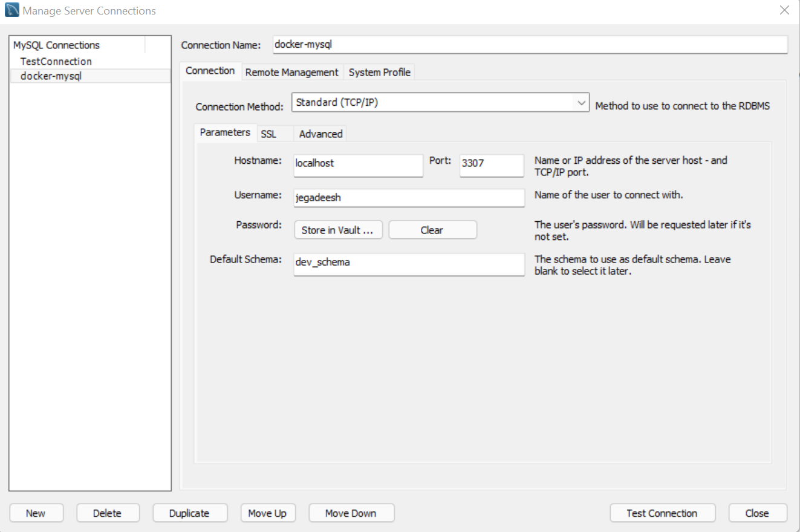Viewport: 800px width, 532px height.
Task: Run Test Connection
Action: 662,513
